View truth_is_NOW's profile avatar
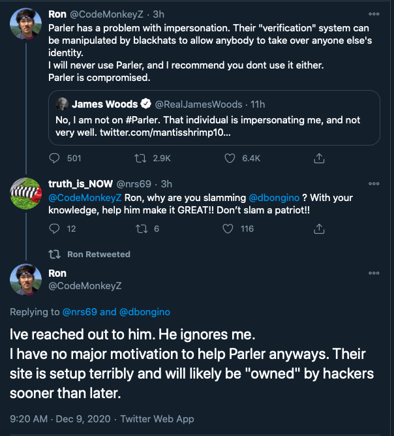The height and width of the screenshot is (436, 394). (x=26, y=194)
